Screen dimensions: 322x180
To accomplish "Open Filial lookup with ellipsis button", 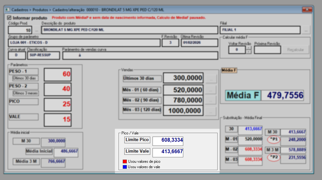I will (x=306, y=30).
